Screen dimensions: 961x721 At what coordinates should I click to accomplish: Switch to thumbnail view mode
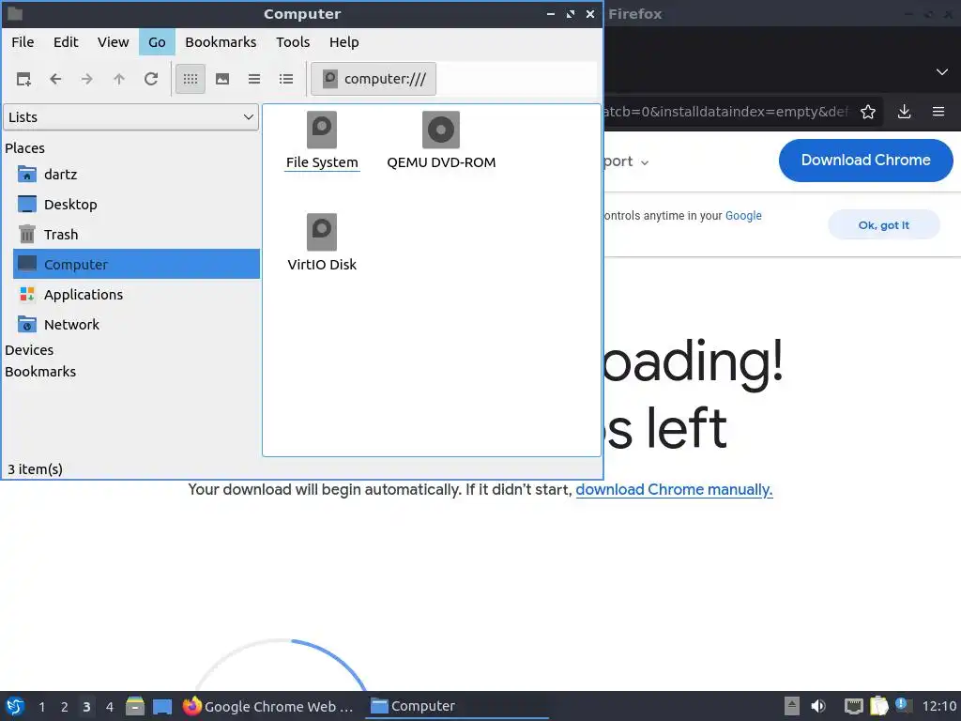222,79
